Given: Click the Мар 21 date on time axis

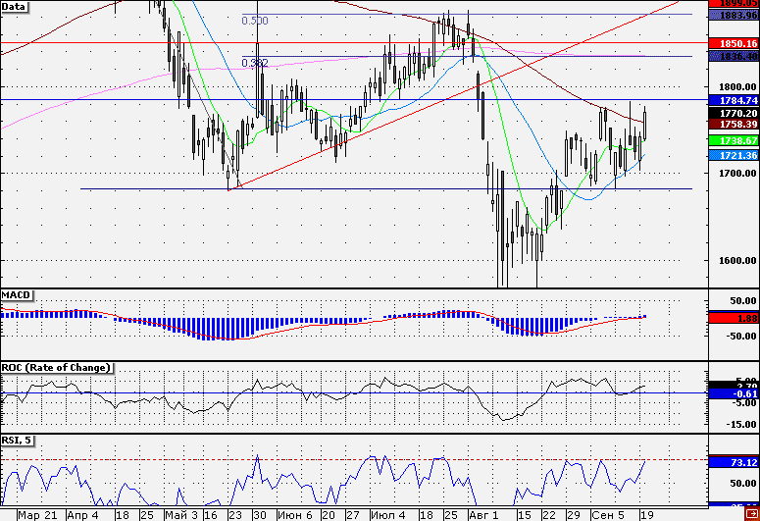Looking at the screenshot, I should tap(36, 514).
